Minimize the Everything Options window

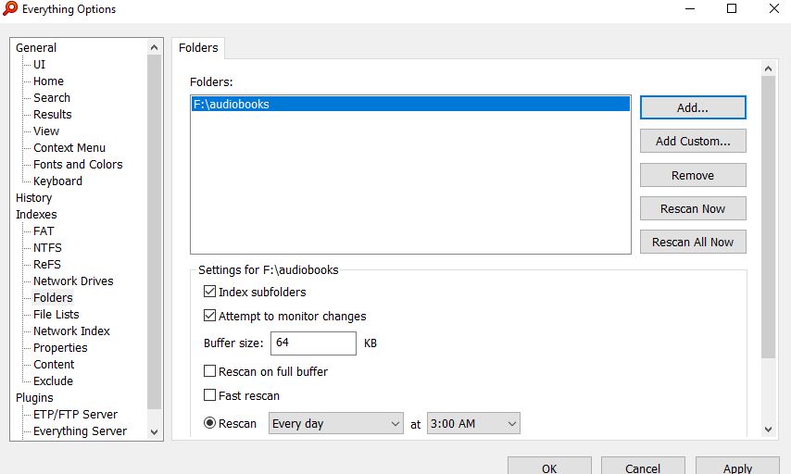690,8
